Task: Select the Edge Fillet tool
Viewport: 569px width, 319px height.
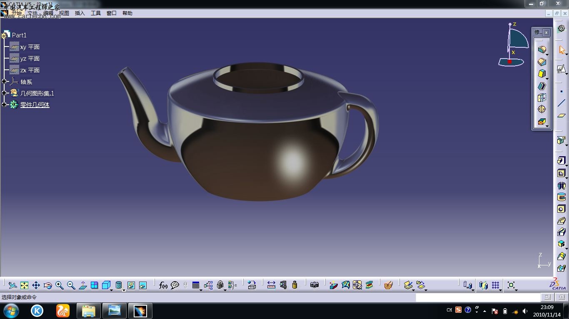Action: 542,50
